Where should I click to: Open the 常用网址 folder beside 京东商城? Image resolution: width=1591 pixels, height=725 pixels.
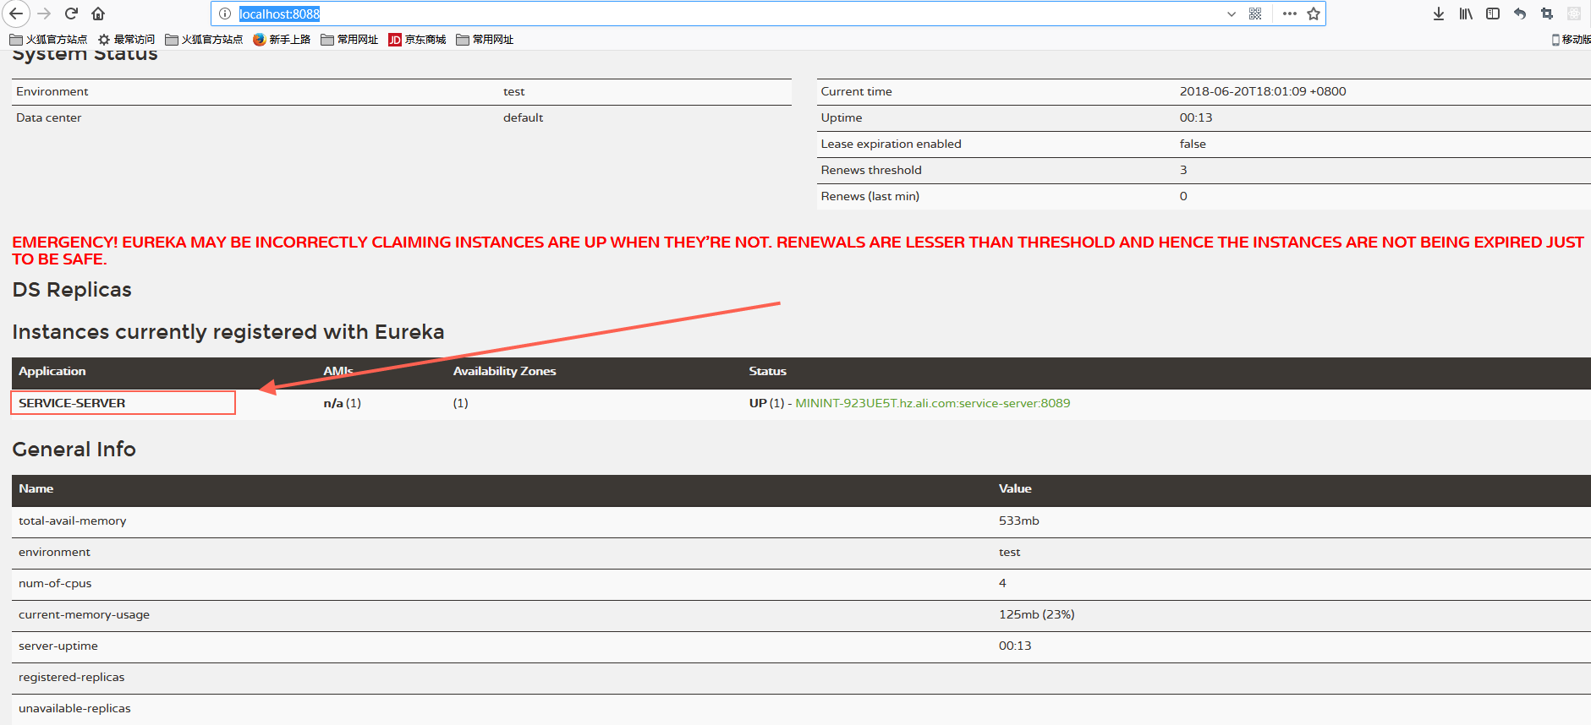[x=485, y=40]
